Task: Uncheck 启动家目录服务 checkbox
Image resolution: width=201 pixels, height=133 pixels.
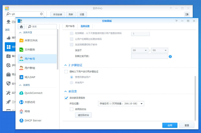Action: pyautogui.click(x=66, y=98)
